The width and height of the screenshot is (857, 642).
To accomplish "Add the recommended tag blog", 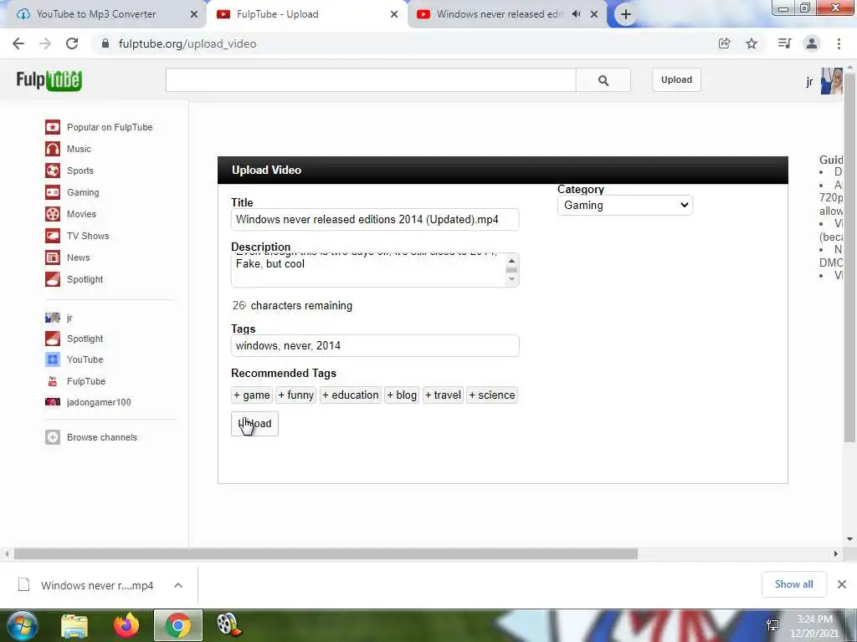I will 402,395.
